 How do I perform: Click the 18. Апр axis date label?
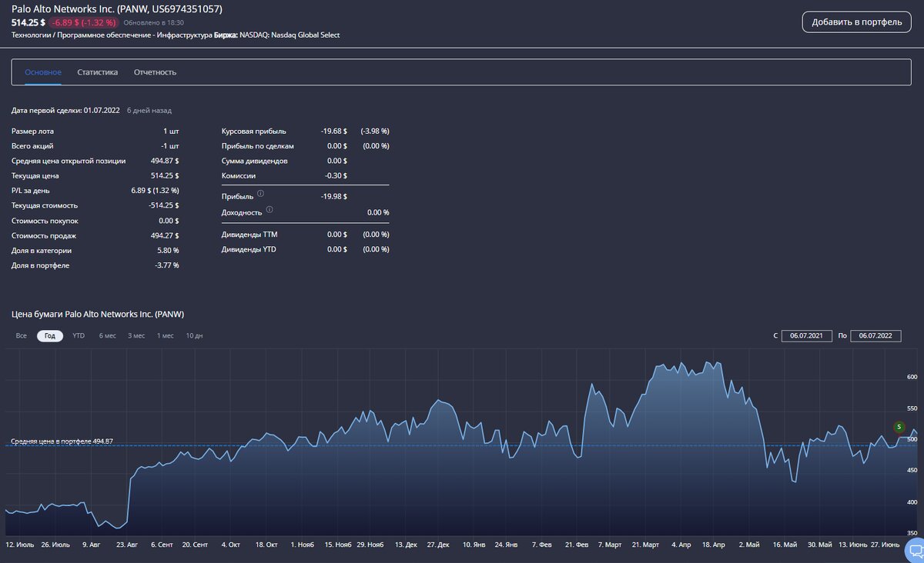pos(714,545)
